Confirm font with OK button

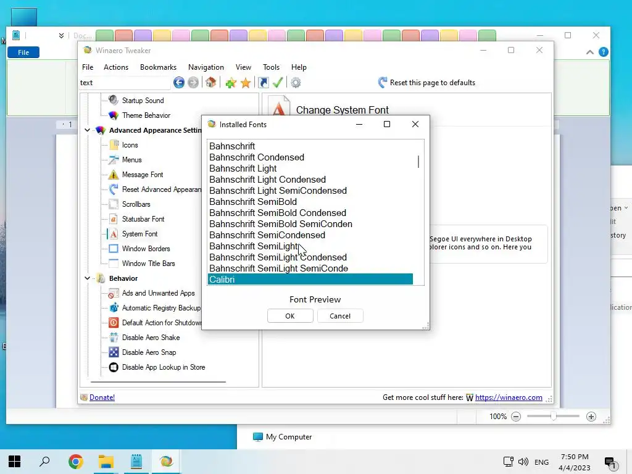click(290, 316)
